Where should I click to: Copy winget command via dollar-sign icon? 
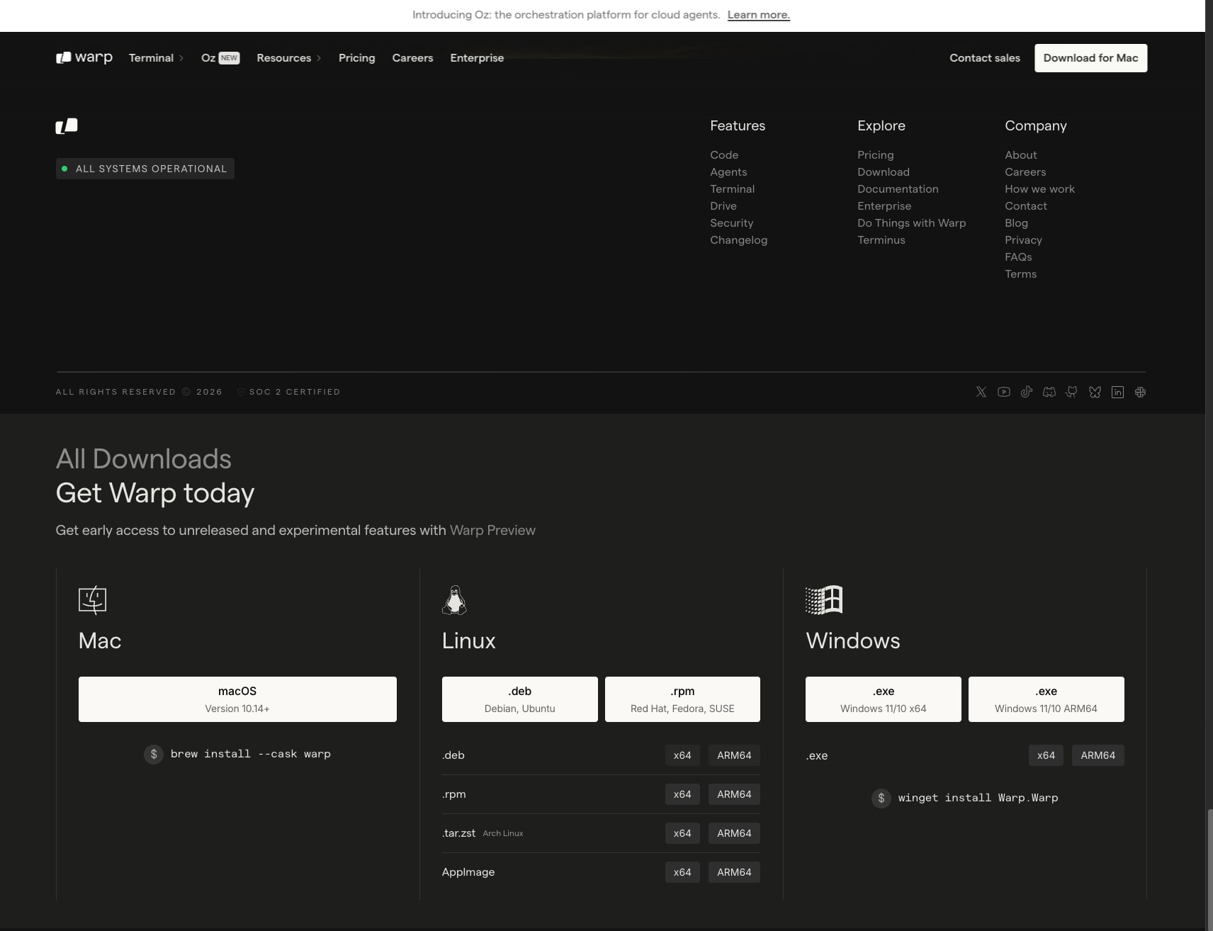tap(881, 798)
